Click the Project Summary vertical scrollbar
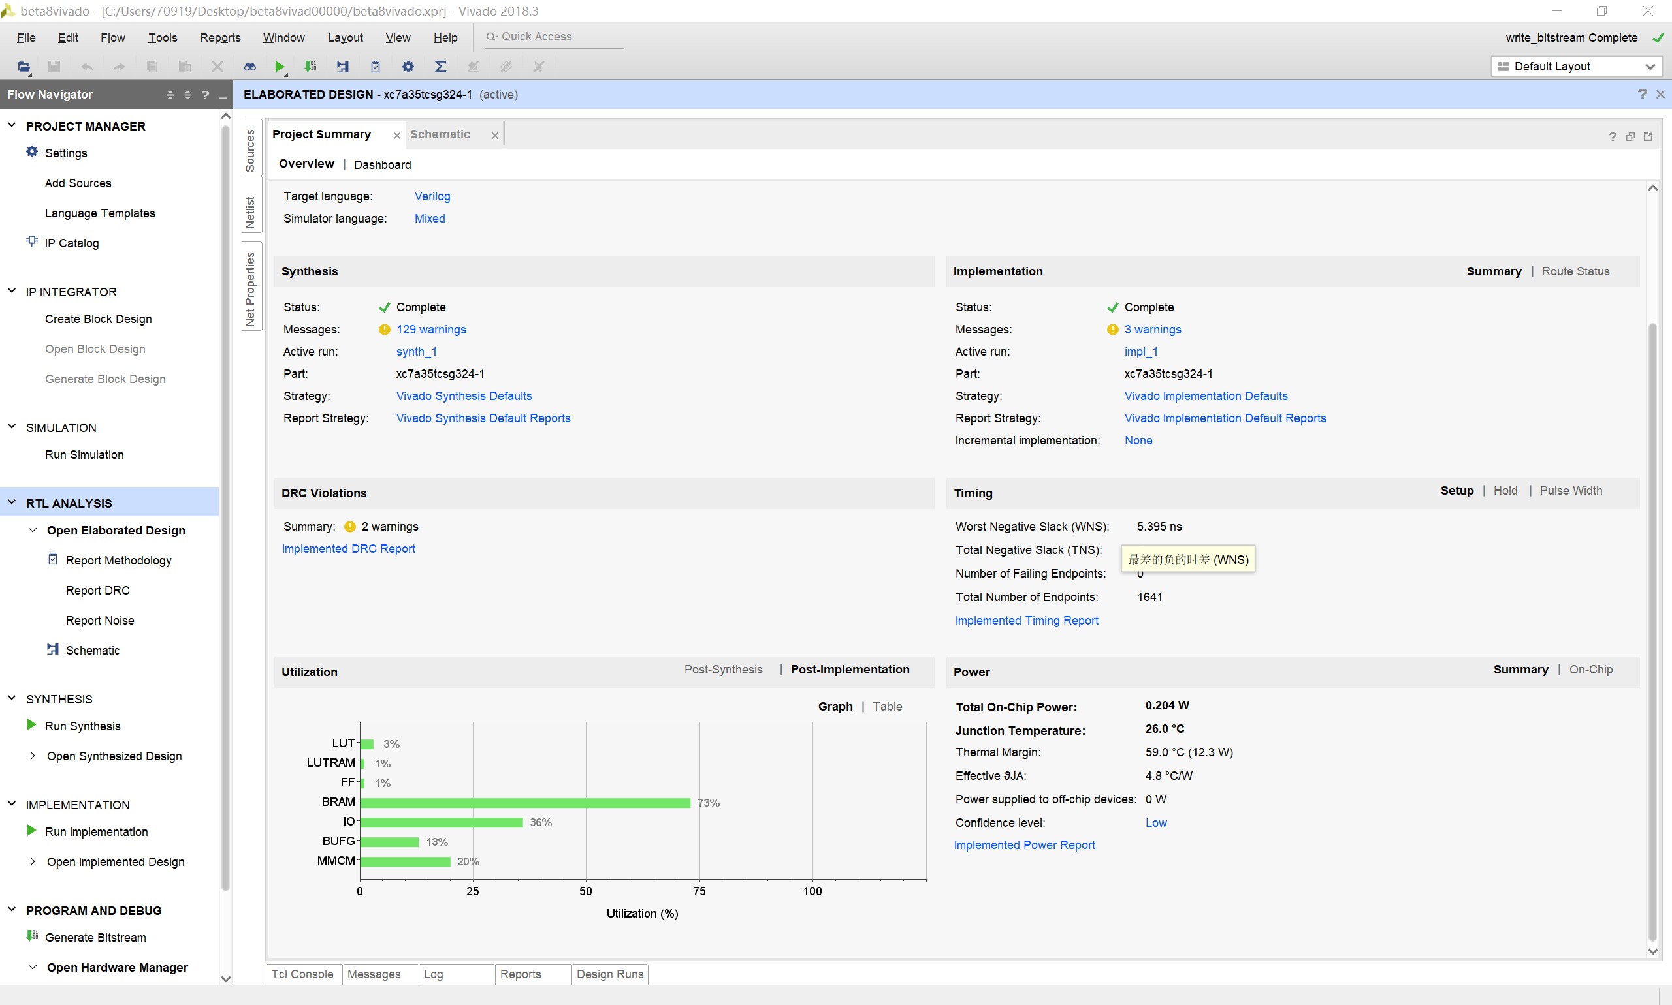The image size is (1672, 1005). point(1652,610)
